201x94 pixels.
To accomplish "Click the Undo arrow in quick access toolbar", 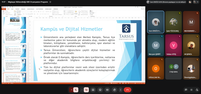I will pos(7,7).
